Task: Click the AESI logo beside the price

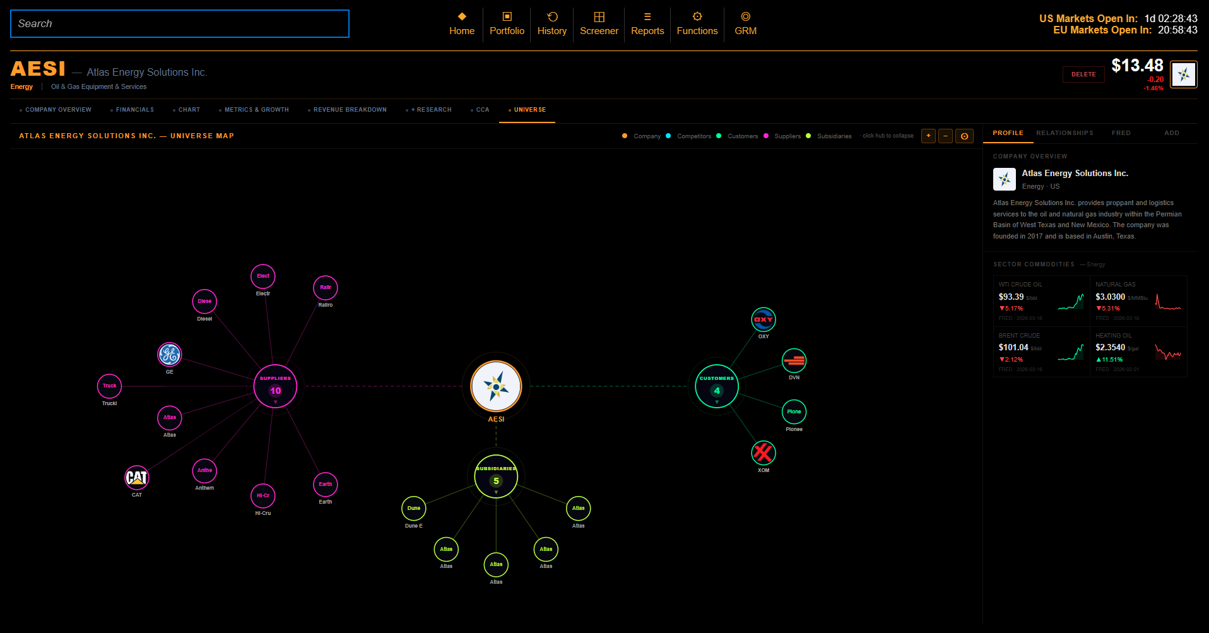Action: (1184, 74)
